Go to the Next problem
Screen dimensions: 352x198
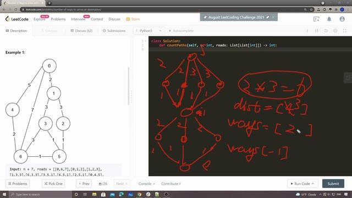tap(122, 184)
